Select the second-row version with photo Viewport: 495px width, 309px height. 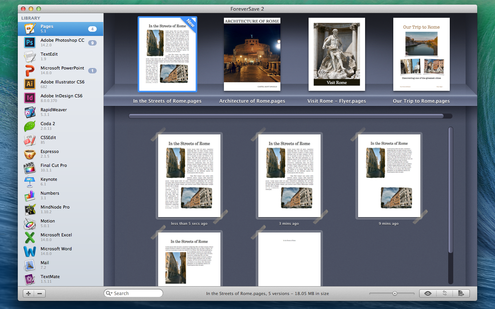pyautogui.click(x=189, y=259)
